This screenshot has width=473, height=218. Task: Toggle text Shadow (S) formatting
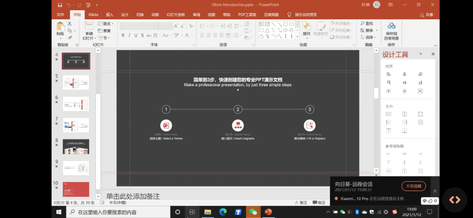pos(142,35)
